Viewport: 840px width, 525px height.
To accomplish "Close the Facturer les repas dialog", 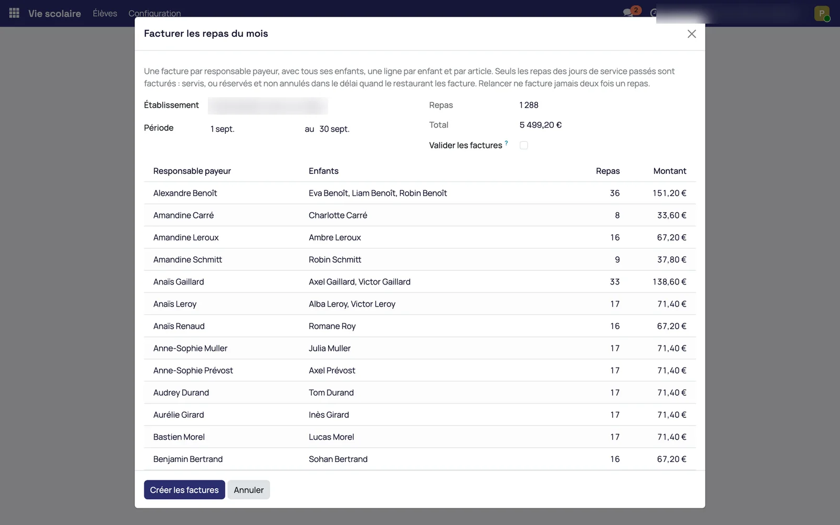I will [691, 34].
